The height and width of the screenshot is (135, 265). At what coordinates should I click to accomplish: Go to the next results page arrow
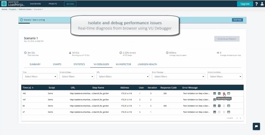point(240,118)
